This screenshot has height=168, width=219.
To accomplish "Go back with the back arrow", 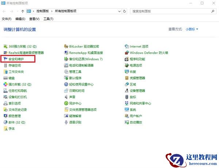I will coord(4,11).
